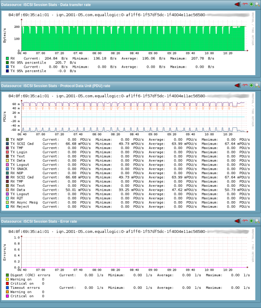
Task: Click the green plus icon in Data transfer rate header
Action: (251, 4)
